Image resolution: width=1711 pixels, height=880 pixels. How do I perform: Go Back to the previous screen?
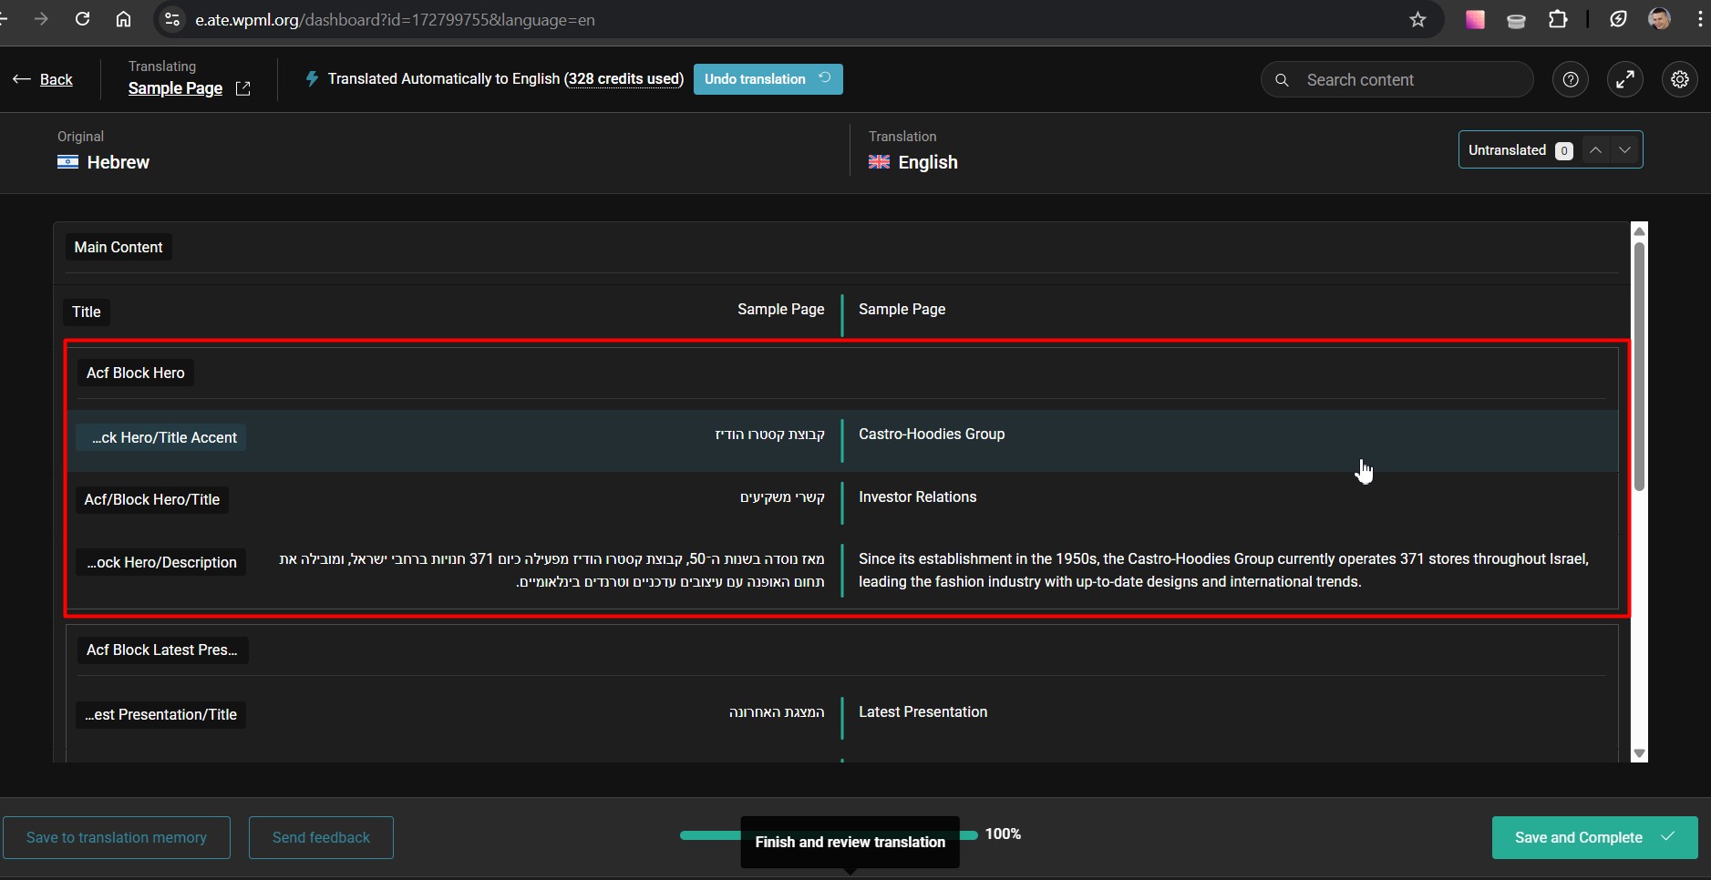[x=43, y=80]
